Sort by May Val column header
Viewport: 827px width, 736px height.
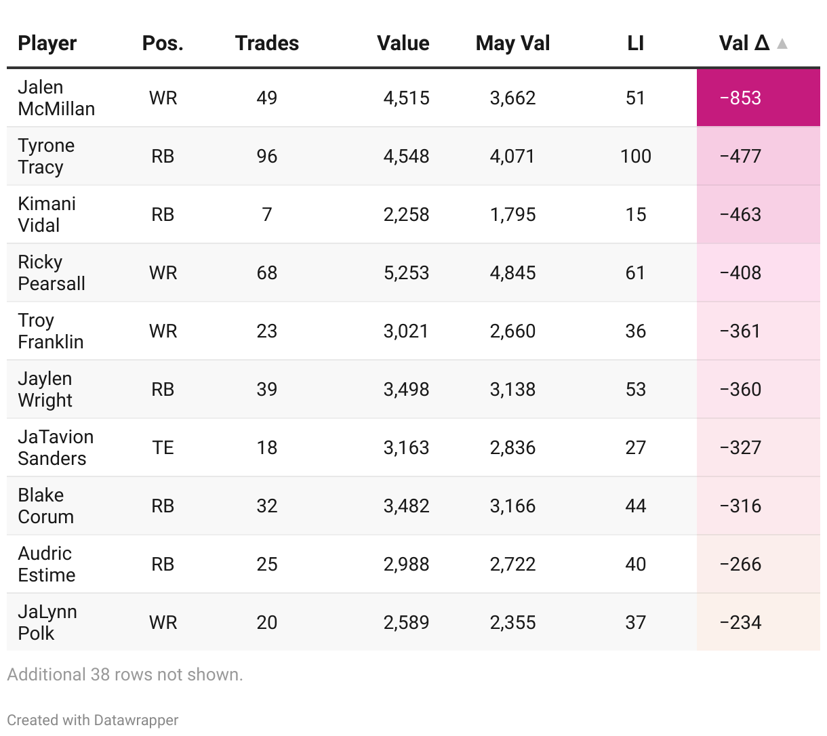coord(512,43)
